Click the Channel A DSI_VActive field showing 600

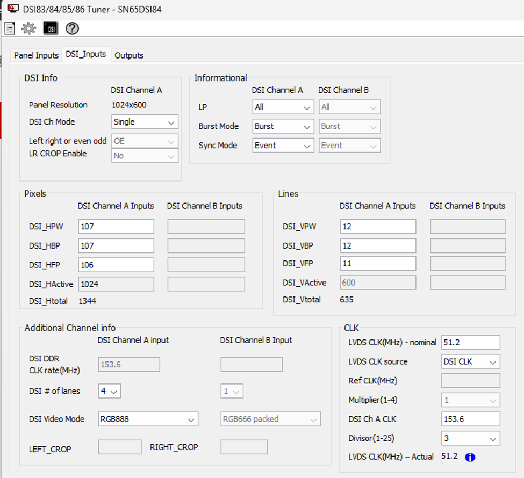378,283
